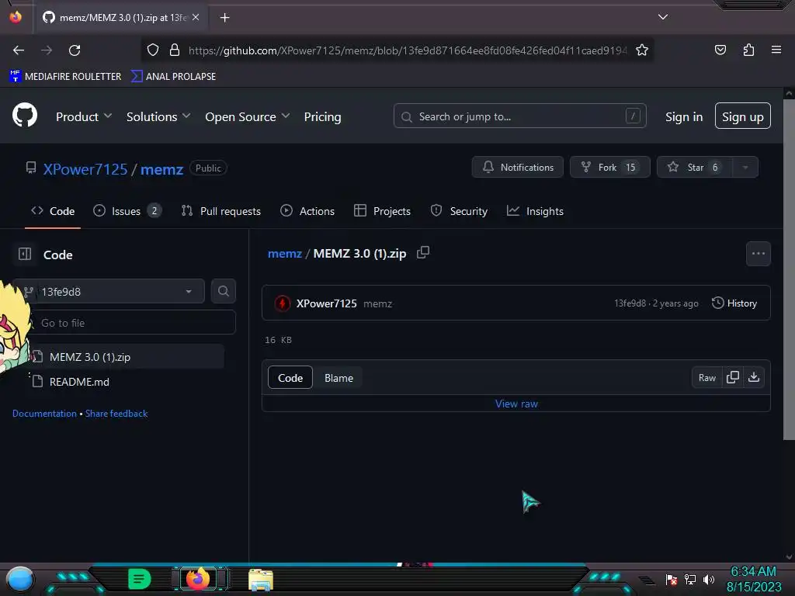This screenshot has height=596, width=795.
Task: Click the GitHub logo icon
Action: point(25,116)
